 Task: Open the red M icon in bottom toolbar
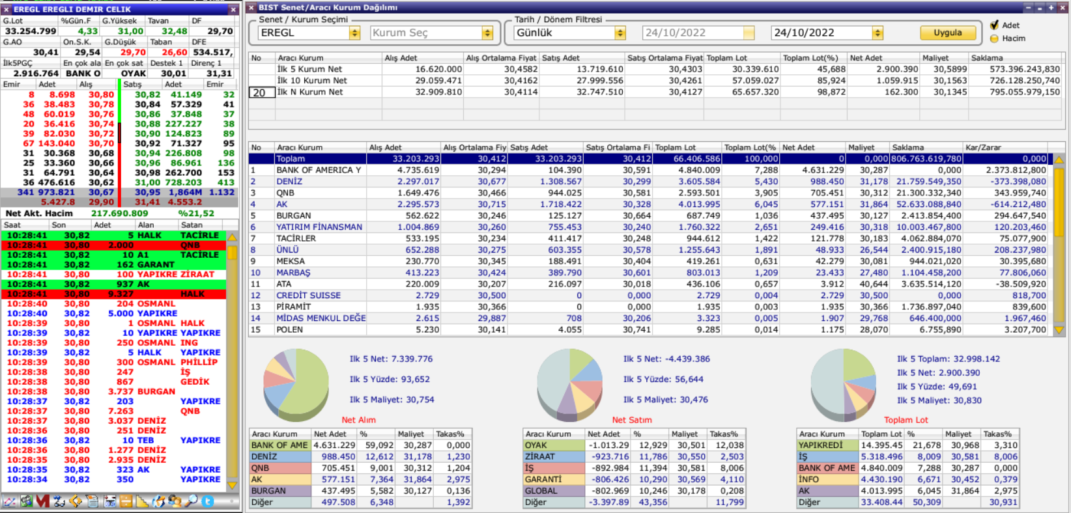click(43, 501)
